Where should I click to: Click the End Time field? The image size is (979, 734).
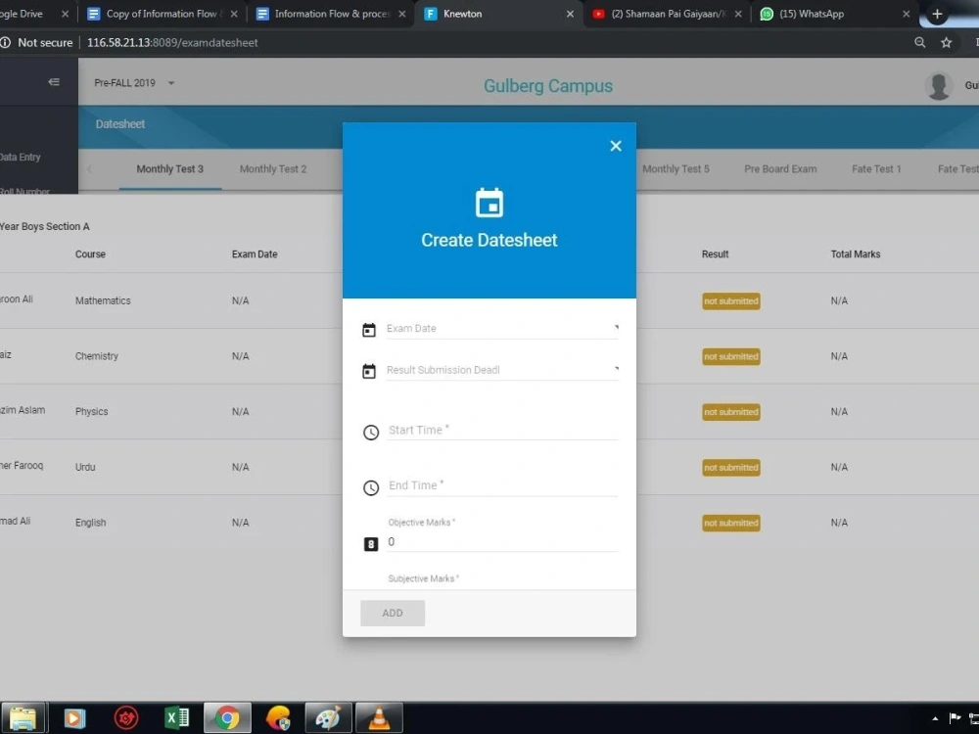[x=502, y=485]
